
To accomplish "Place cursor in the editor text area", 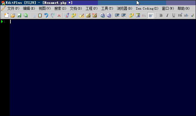I will tap(102, 67).
